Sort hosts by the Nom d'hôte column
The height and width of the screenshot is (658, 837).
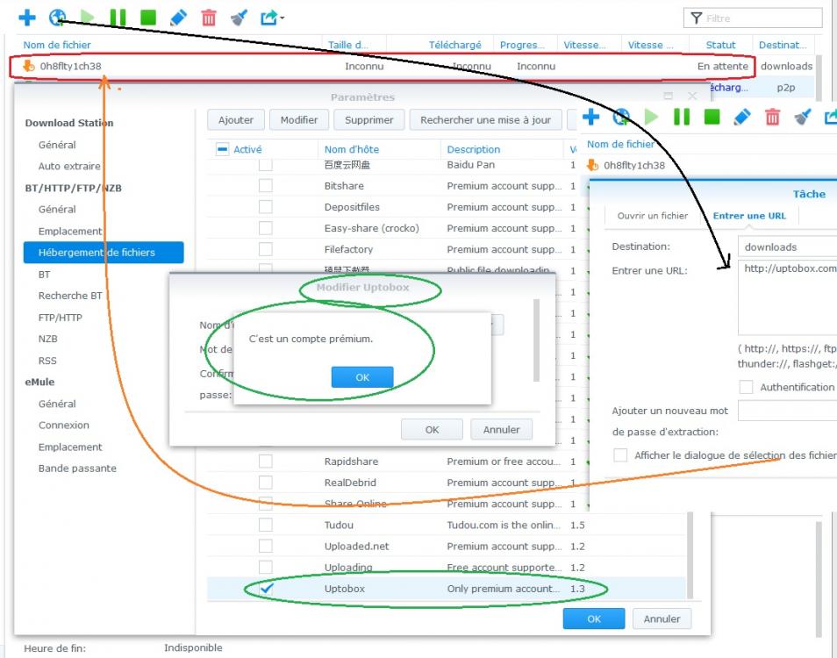352,149
